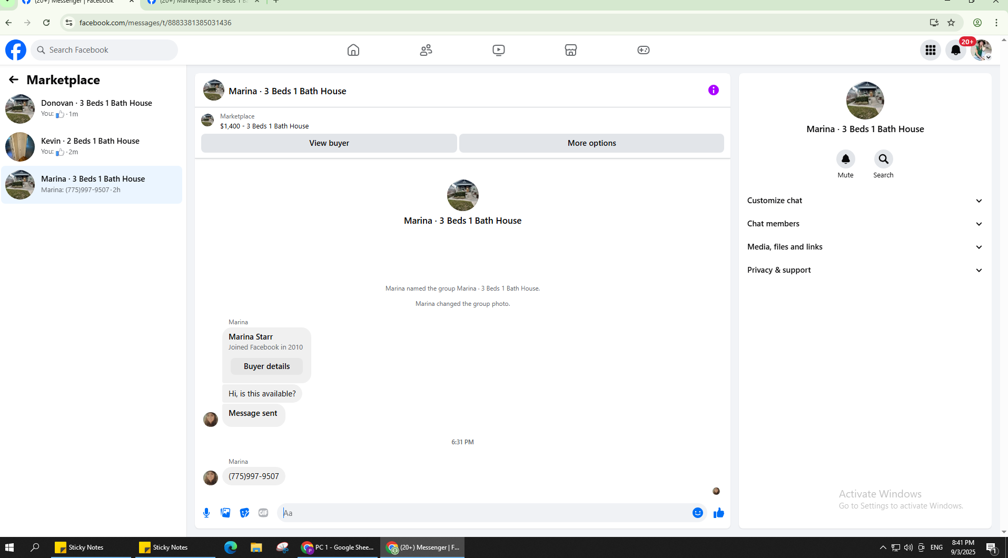Viewport: 1008px width, 558px height.
Task: Choose a sticker
Action: point(244,513)
